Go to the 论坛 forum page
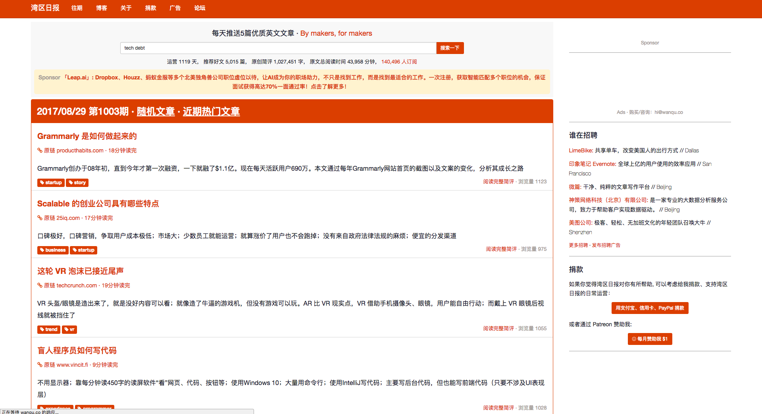 [x=200, y=8]
